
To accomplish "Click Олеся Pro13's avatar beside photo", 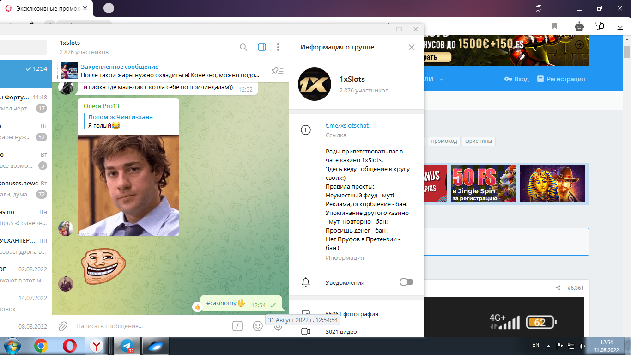I will click(x=66, y=228).
